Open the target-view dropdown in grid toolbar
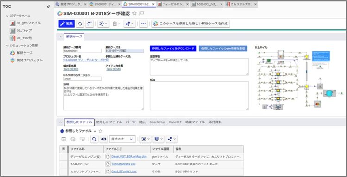Viewport: 347px width, 177px height. pos(145,139)
